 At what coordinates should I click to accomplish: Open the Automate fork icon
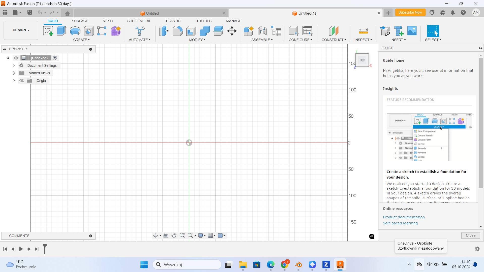pyautogui.click(x=139, y=31)
